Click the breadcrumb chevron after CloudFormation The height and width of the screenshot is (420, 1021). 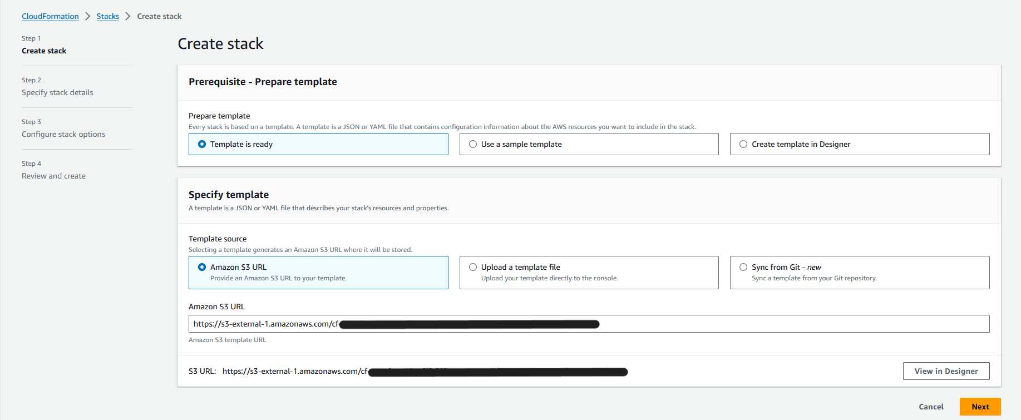coord(87,16)
